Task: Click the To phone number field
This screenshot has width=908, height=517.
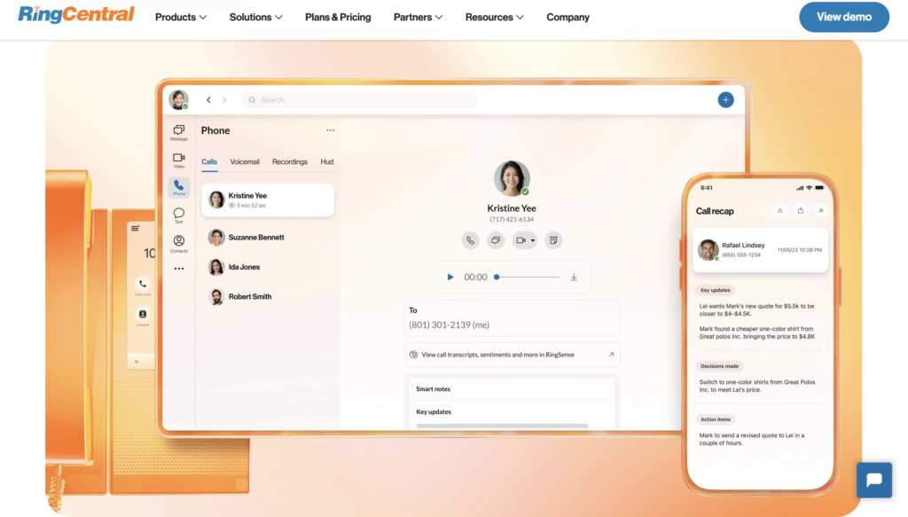Action: tap(512, 317)
